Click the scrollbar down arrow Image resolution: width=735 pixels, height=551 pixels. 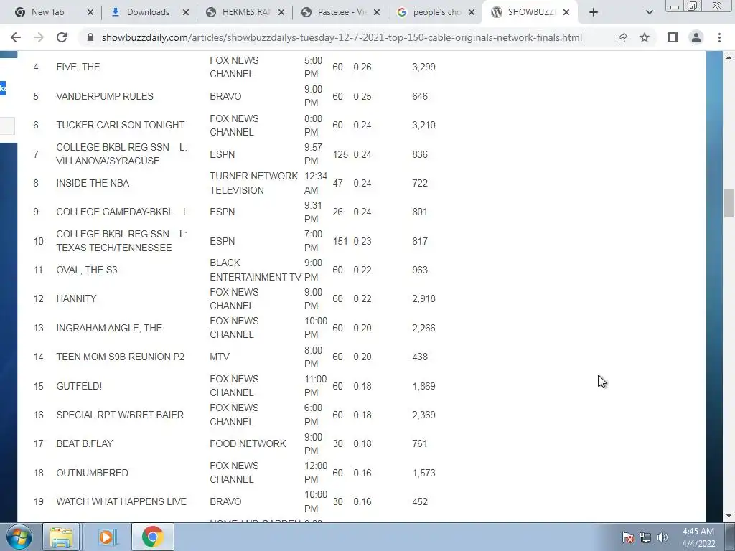click(729, 516)
